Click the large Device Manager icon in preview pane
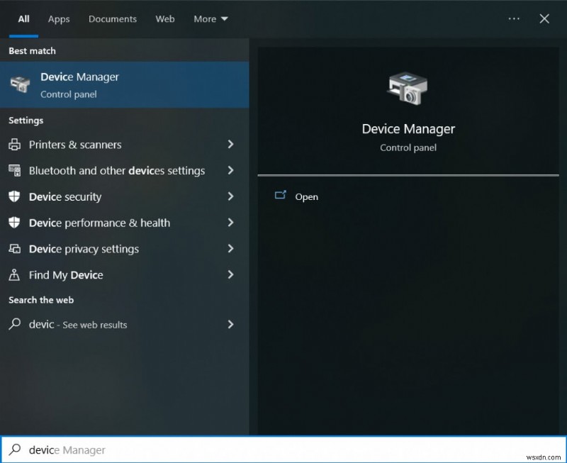This screenshot has width=567, height=463. tap(408, 88)
